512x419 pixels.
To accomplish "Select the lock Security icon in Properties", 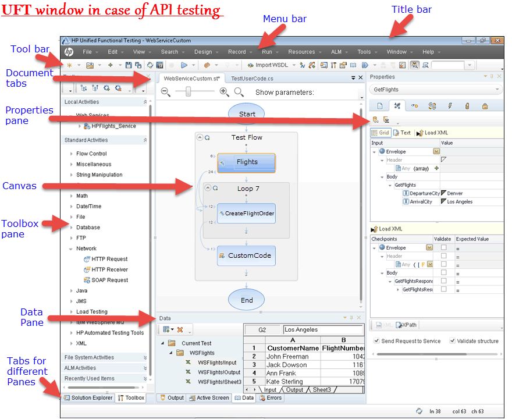I will (x=485, y=106).
